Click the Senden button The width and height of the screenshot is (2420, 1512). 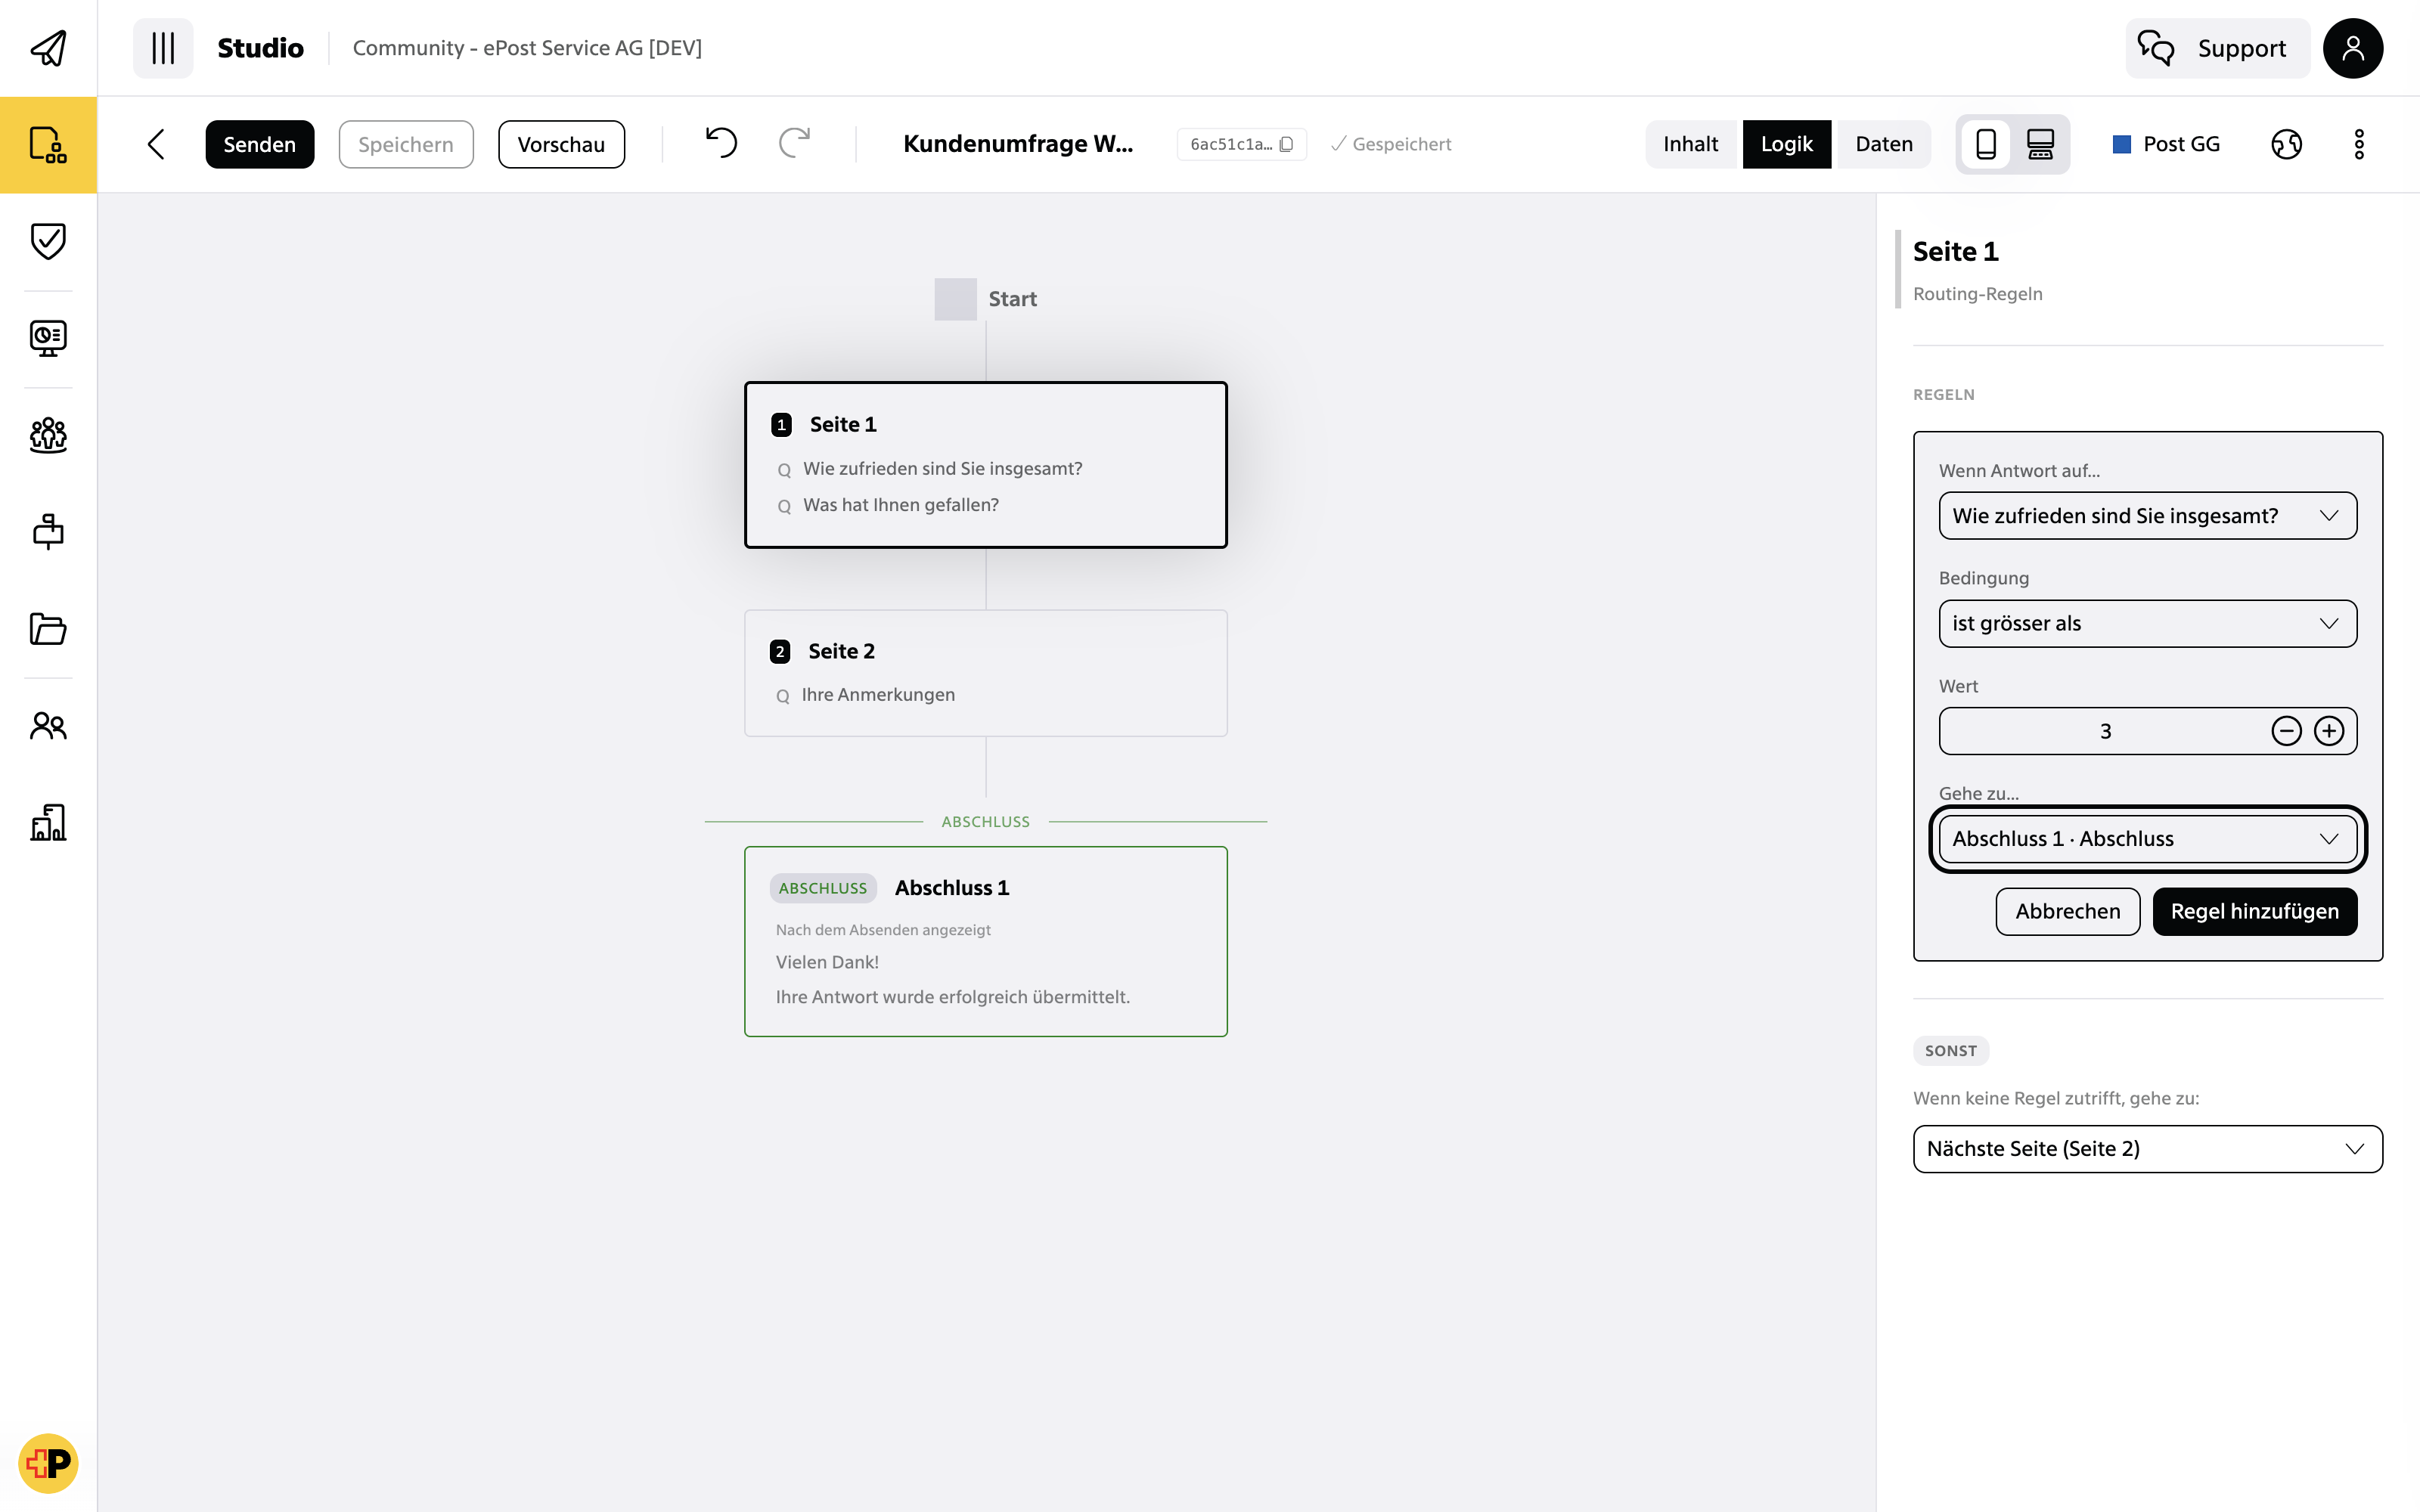coord(260,144)
